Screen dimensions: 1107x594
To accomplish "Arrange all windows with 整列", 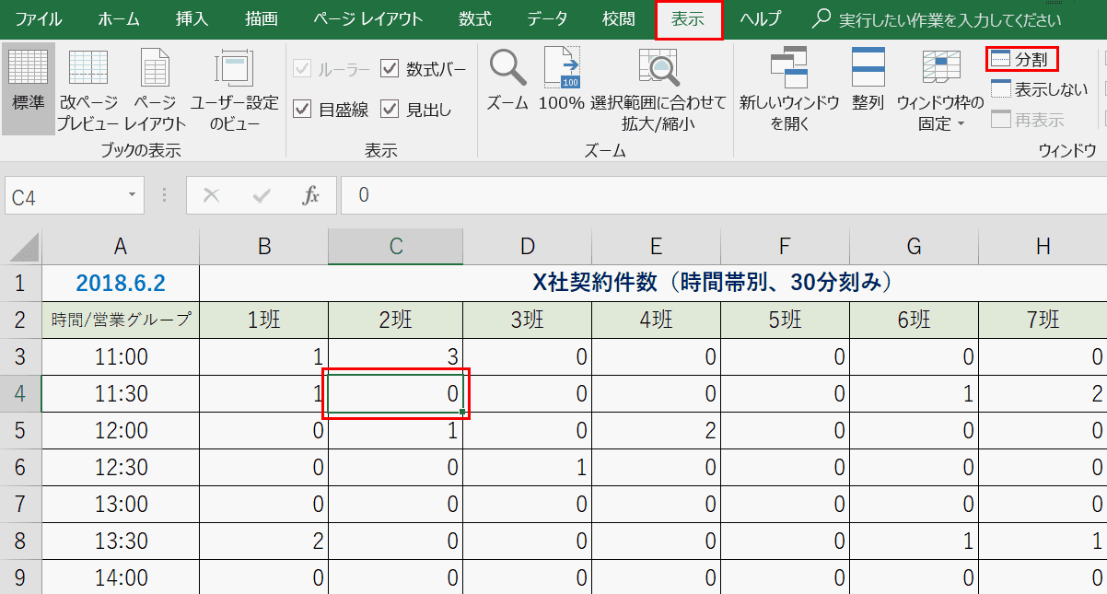I will click(868, 79).
